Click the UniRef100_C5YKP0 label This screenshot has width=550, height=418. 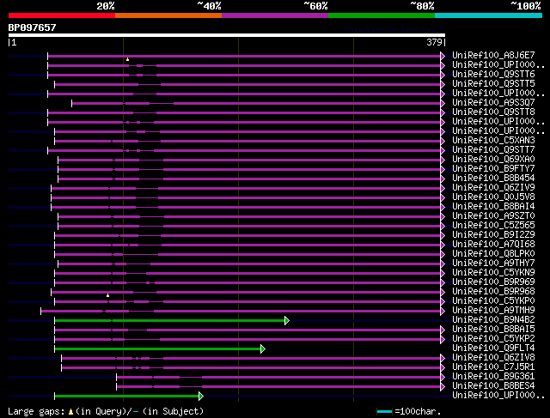tap(493, 301)
